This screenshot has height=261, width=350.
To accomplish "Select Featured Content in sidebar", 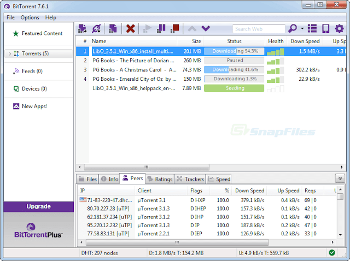I will pos(38,33).
